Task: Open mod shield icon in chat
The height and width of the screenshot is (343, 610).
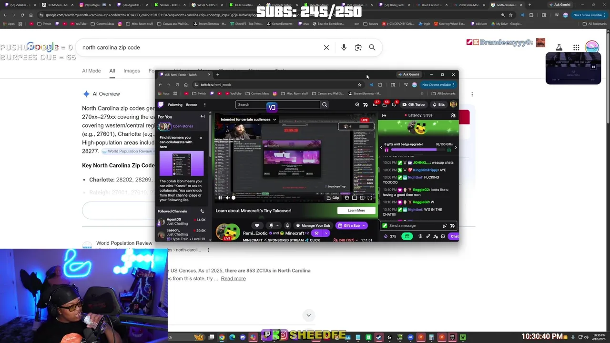Action: pos(420,236)
